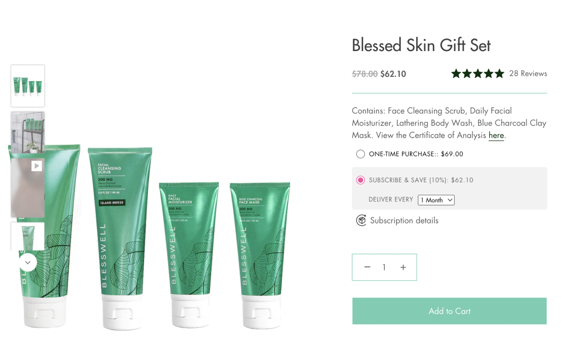Click the Blue Charcoal Face Mask tube
This screenshot has height=358, width=572.
[x=260, y=255]
